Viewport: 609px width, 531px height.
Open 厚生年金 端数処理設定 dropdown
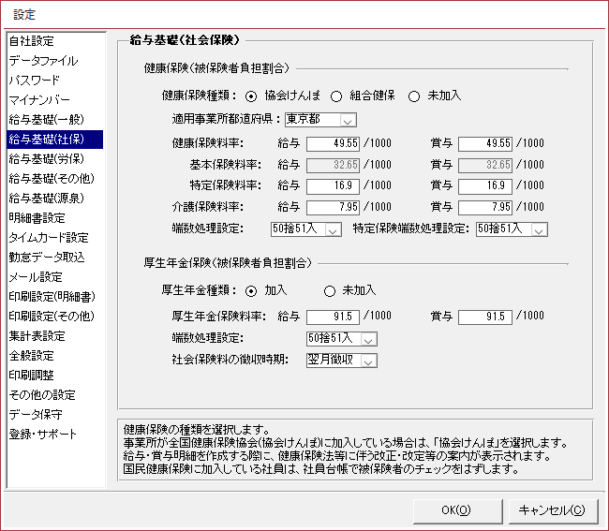click(367, 339)
